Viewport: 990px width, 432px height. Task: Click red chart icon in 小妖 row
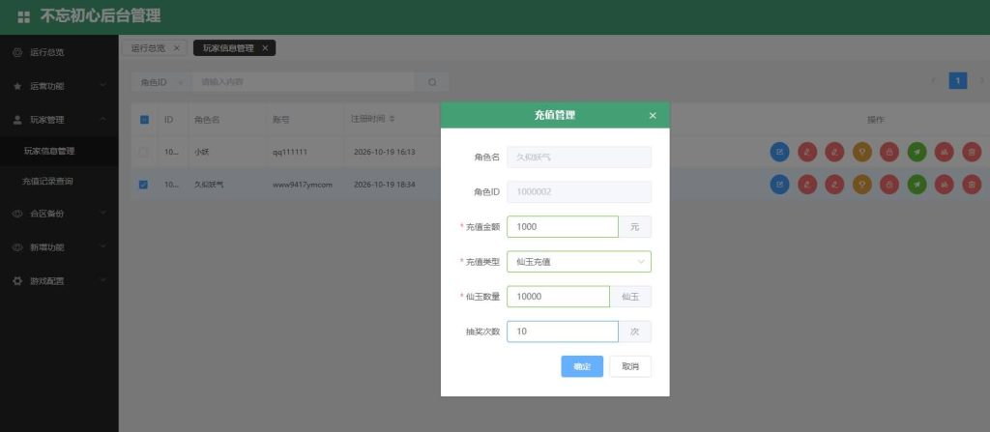pos(944,152)
